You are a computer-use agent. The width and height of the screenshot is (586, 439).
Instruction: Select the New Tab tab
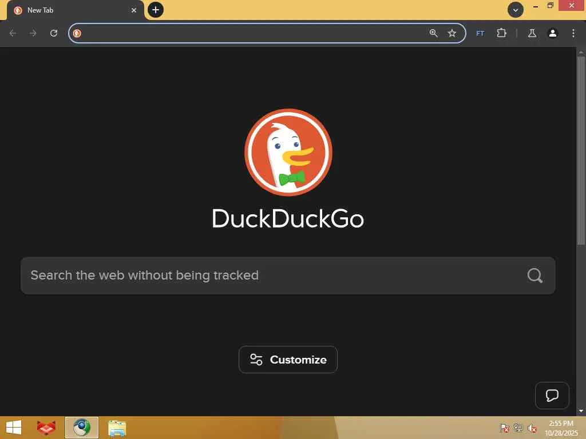click(x=75, y=10)
